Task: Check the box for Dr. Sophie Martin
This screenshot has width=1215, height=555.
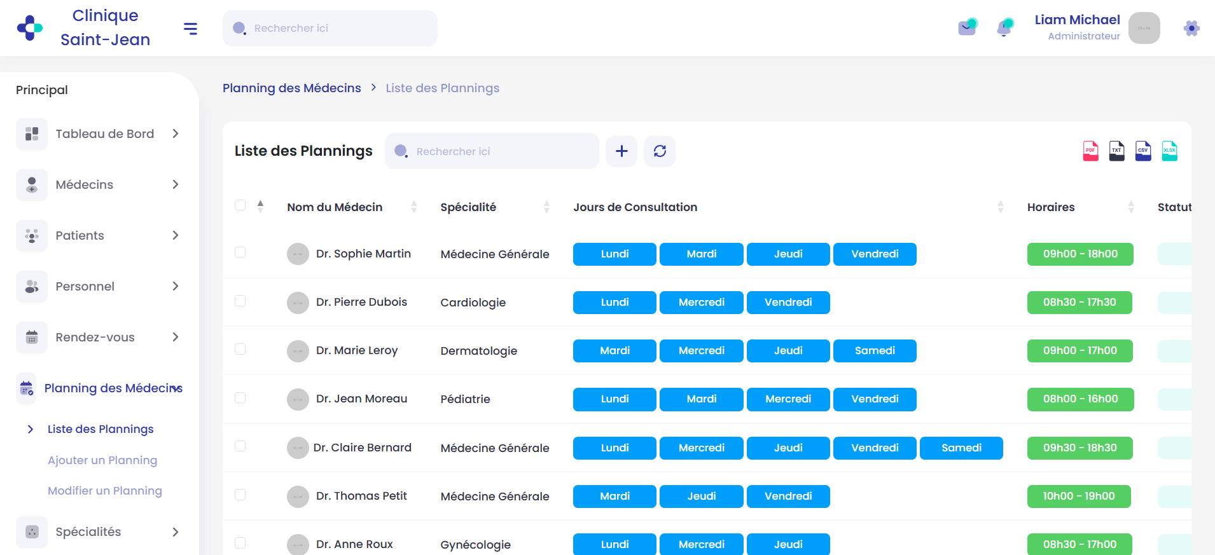Action: tap(240, 252)
